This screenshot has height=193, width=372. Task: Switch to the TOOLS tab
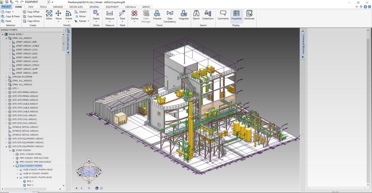[43, 7]
